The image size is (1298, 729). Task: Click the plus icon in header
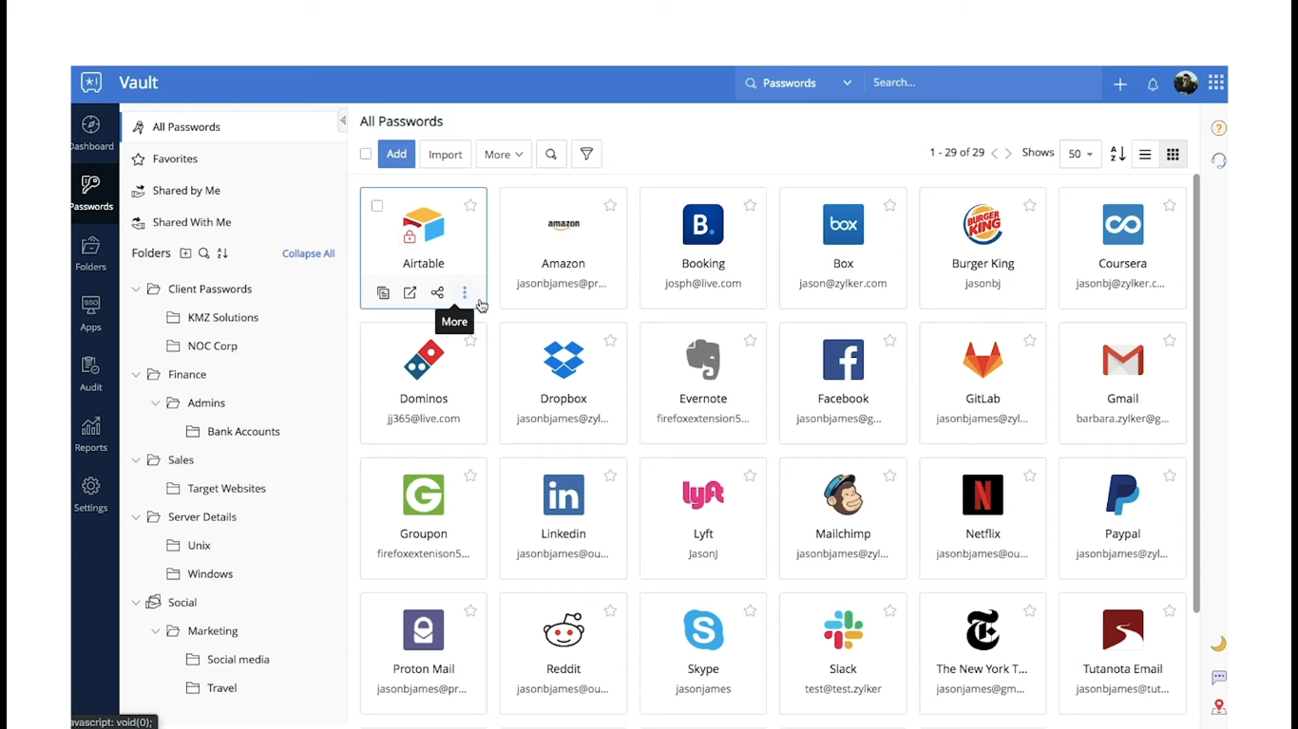point(1120,84)
